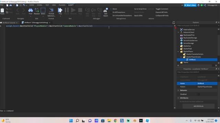220x123 pixels.
Task: Click Go to Script Error
Action: click(140, 9)
